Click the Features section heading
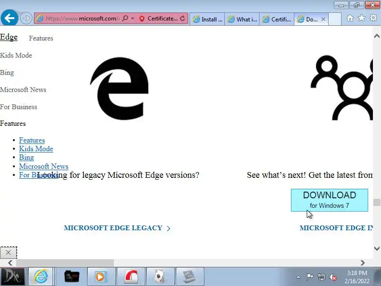 coord(13,123)
